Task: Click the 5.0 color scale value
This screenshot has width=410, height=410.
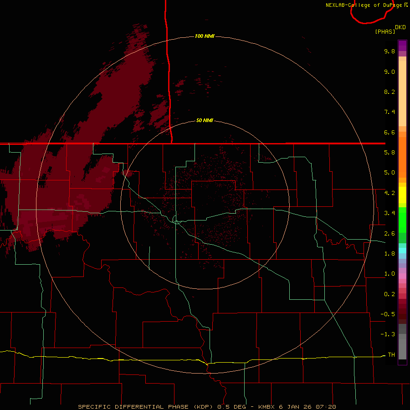Action: 389,173
